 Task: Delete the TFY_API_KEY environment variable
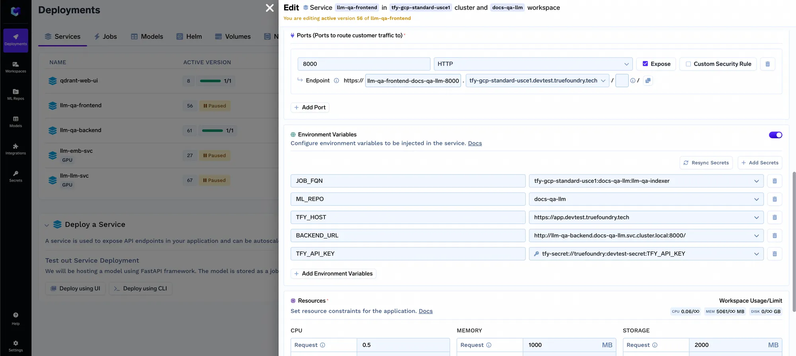775,254
